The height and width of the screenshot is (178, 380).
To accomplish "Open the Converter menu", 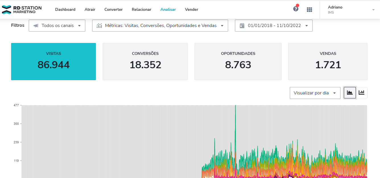I will (113, 9).
